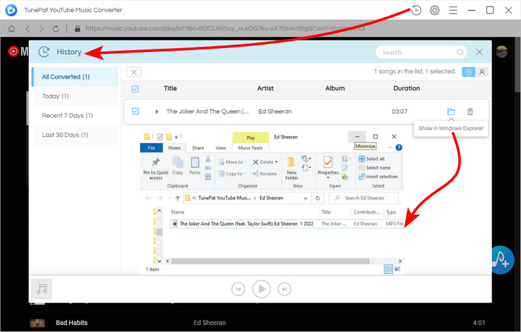Close the History panel
This screenshot has height=332, width=521.
point(479,52)
